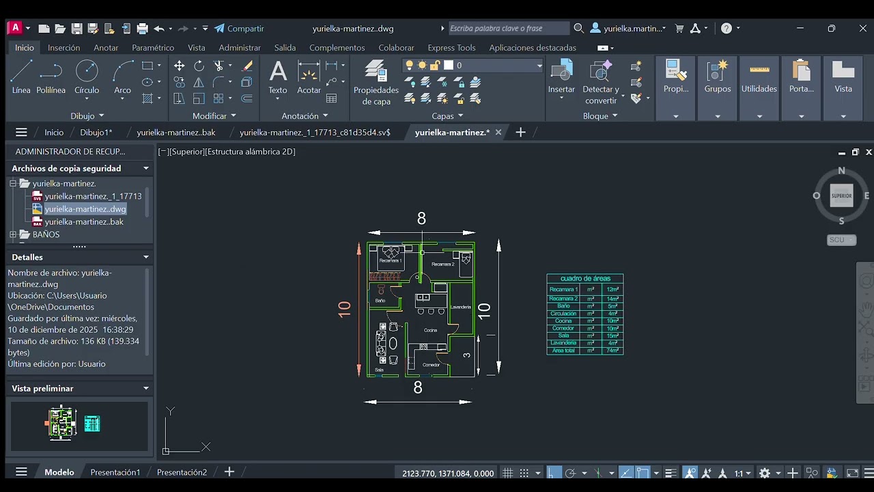This screenshot has height=492, width=874.
Task: Toggle snap mode in status bar
Action: [x=524, y=473]
